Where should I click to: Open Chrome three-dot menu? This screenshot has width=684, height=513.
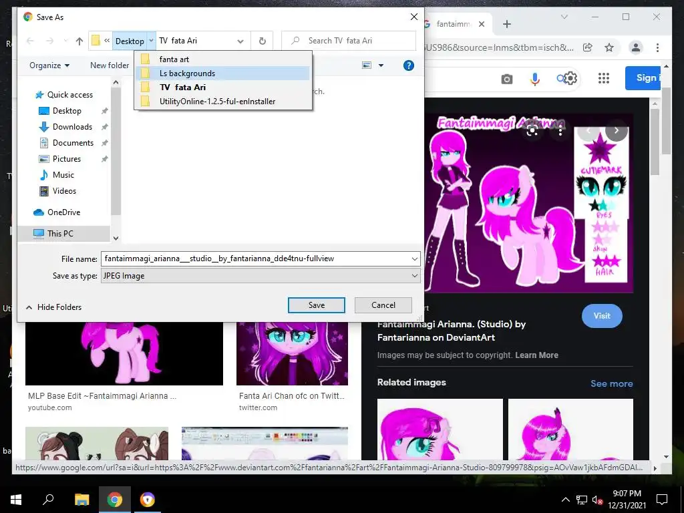coord(657,47)
